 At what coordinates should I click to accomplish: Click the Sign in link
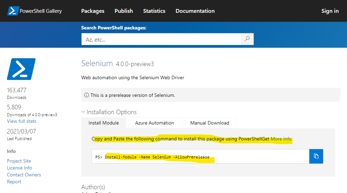(x=330, y=11)
